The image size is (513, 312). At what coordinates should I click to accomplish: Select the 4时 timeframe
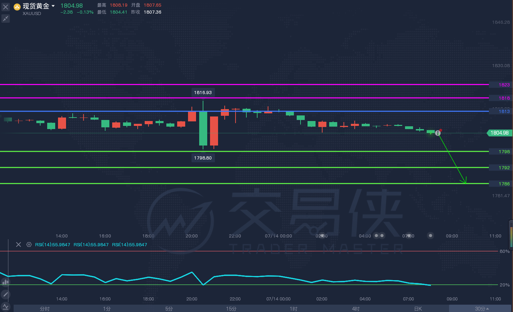(356, 309)
